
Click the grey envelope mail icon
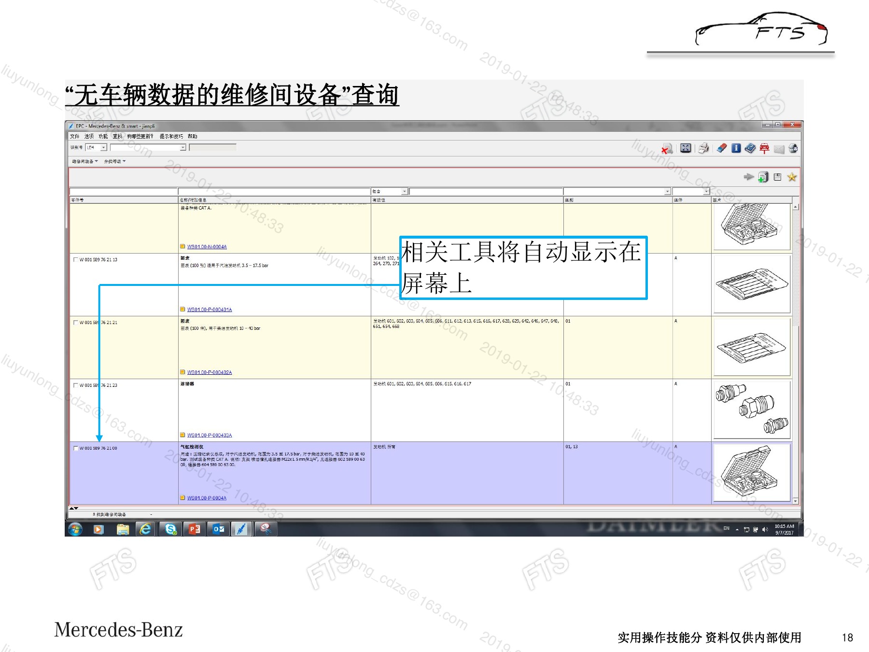pos(779,149)
